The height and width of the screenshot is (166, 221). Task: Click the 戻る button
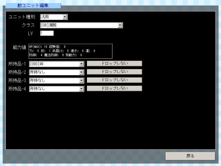tap(190, 156)
